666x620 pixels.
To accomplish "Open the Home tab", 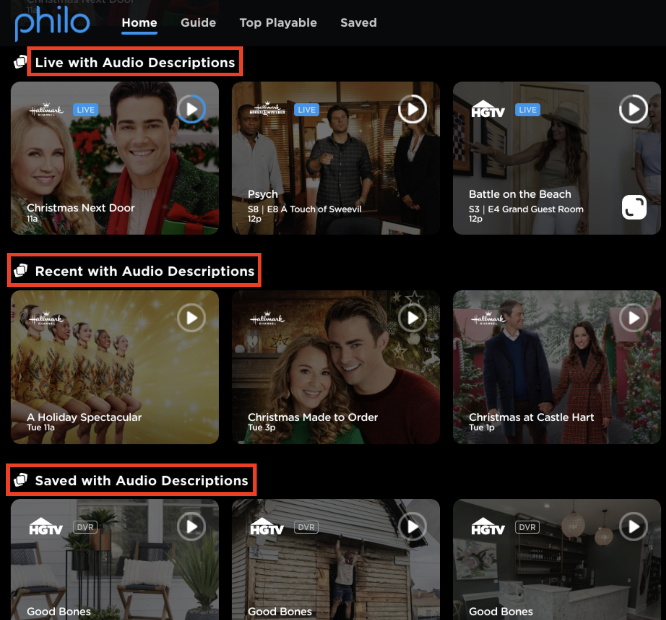I will pos(139,23).
